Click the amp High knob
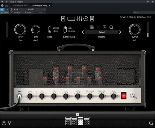This screenshot has width=155, height=128. click(x=66, y=96)
